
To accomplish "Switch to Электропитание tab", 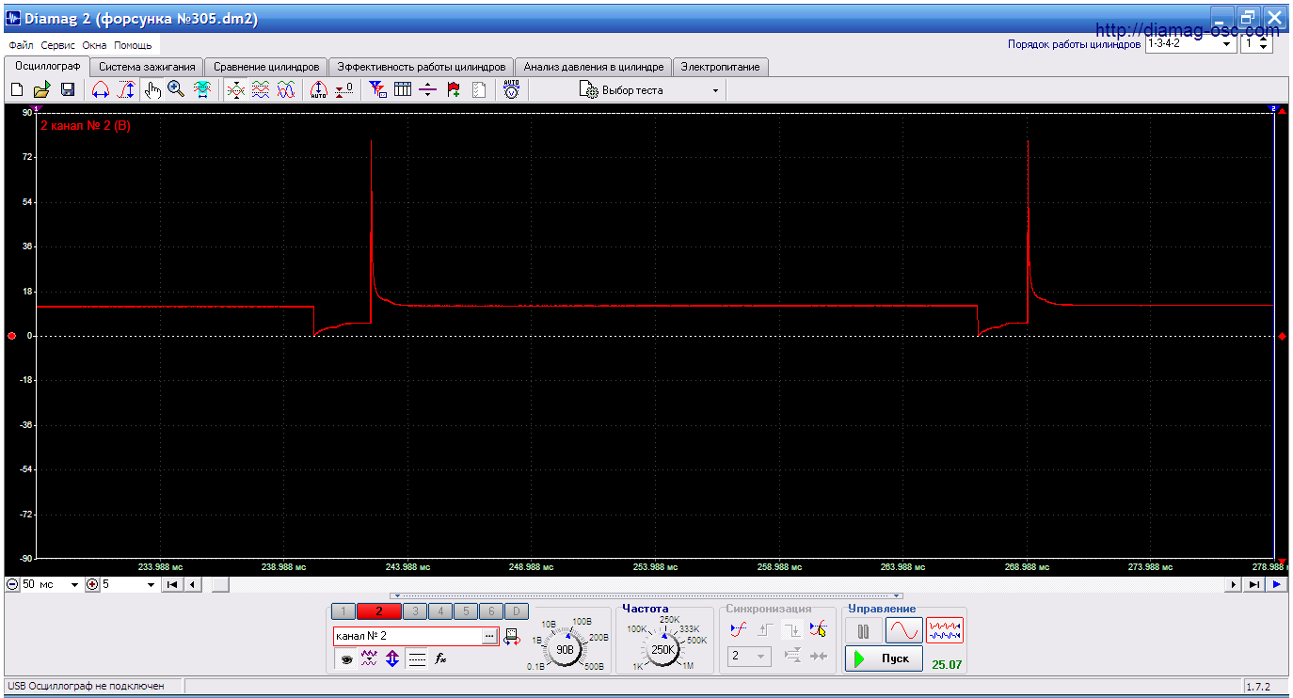I will point(721,67).
